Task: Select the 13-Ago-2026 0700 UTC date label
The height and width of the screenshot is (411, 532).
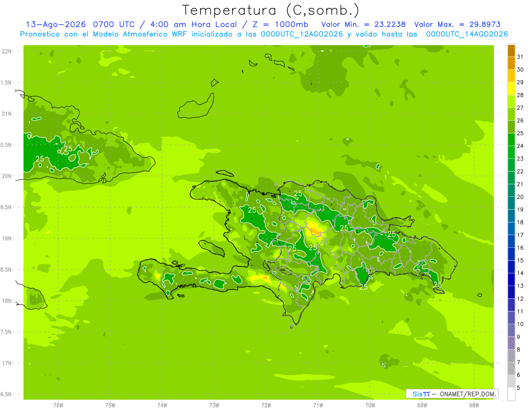Action: pos(77,24)
